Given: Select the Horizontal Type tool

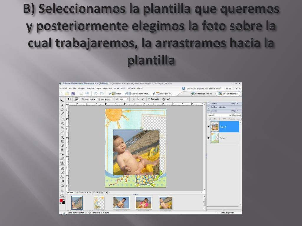Looking at the screenshot, I should tap(62, 137).
